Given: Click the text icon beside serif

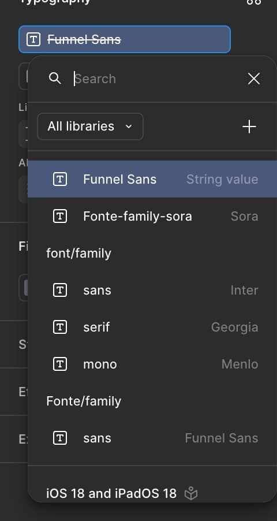Looking at the screenshot, I should pos(60,328).
